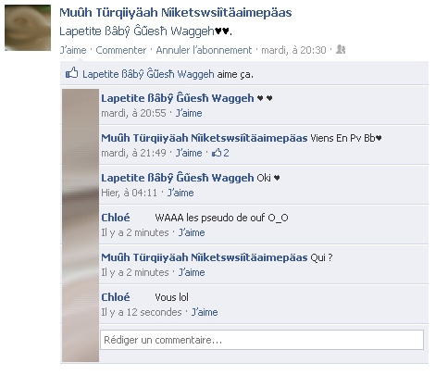
Task: Open Lapetite Bâby name on the 'Oki' comment
Action: point(178,178)
